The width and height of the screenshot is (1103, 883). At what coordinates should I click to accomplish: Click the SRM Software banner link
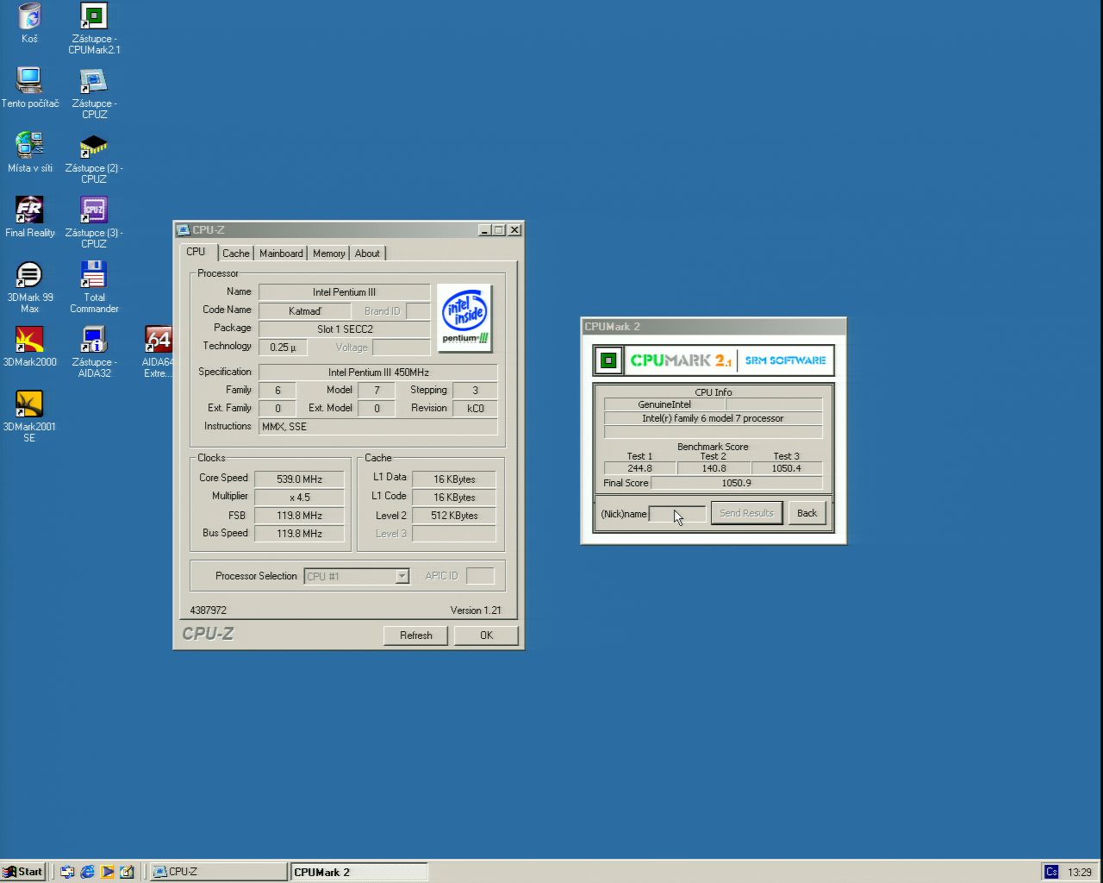pos(785,360)
